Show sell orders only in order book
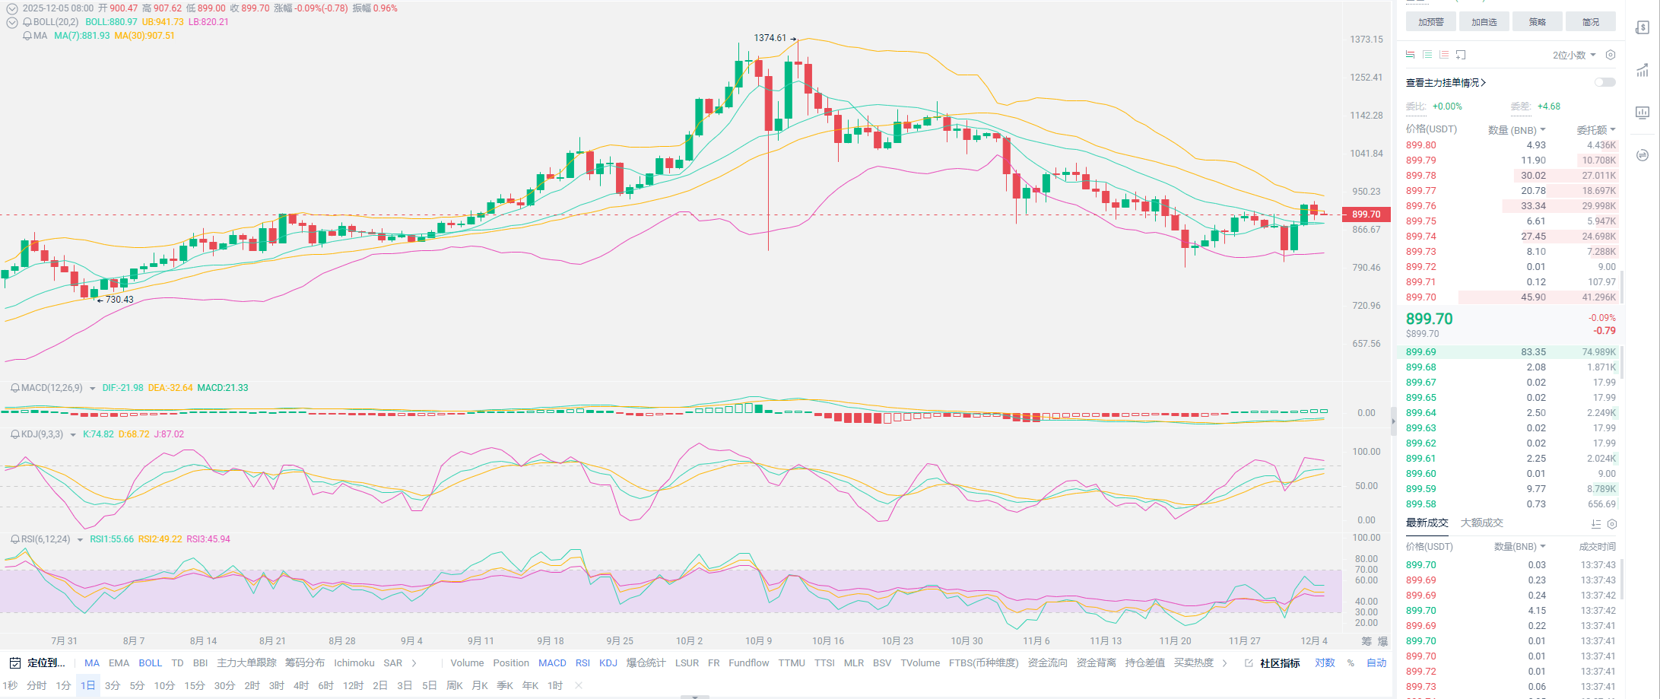This screenshot has width=1660, height=699. 1444,55
